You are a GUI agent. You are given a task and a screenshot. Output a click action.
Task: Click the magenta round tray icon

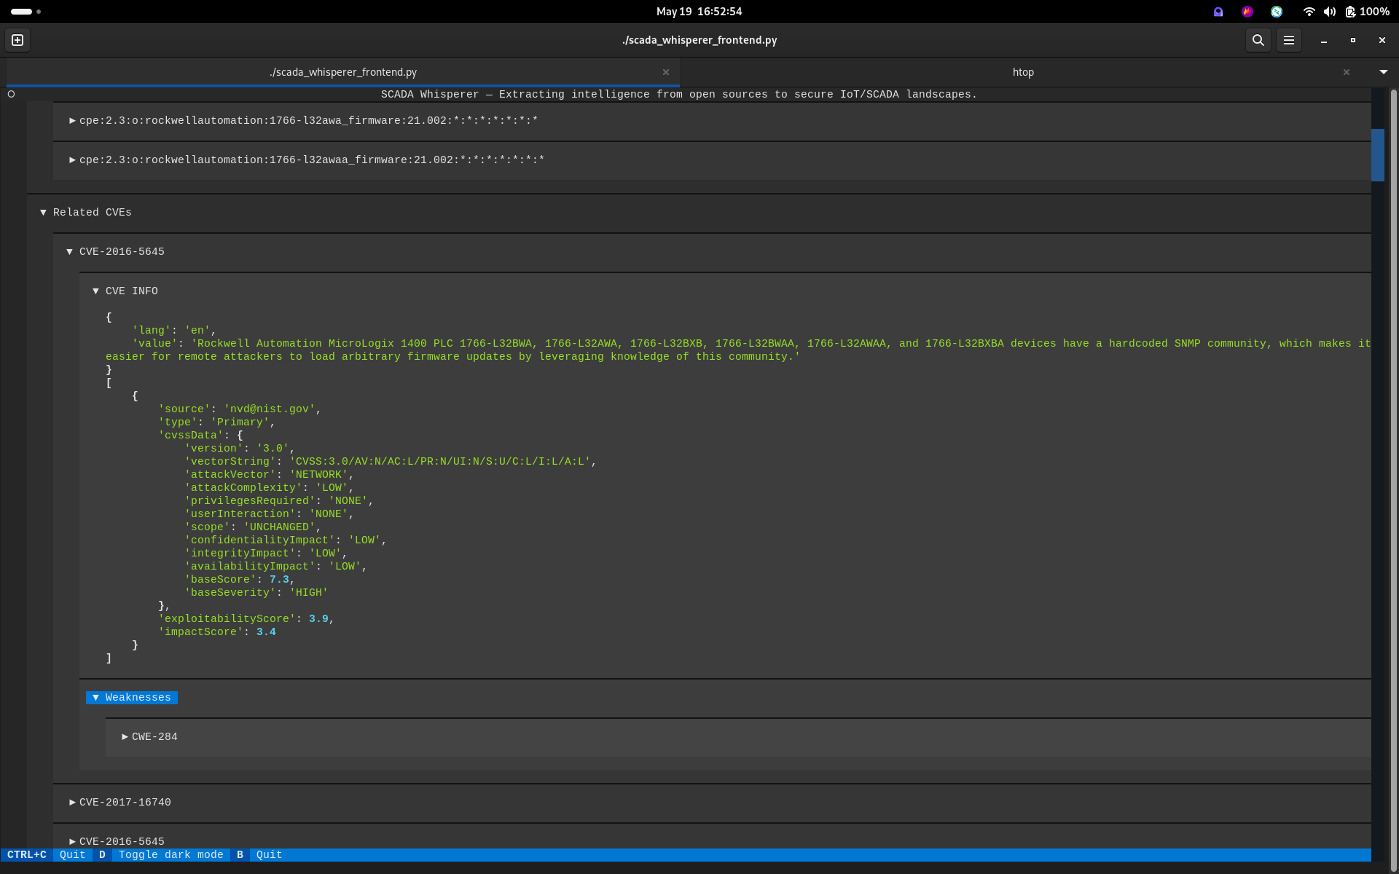1247,12
